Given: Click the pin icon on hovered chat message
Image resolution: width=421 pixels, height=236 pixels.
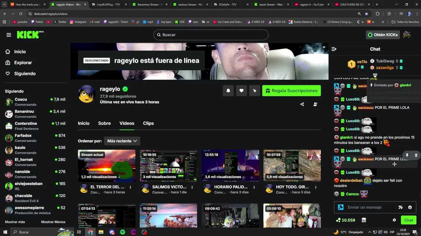Looking at the screenshot, I should tap(407, 155).
